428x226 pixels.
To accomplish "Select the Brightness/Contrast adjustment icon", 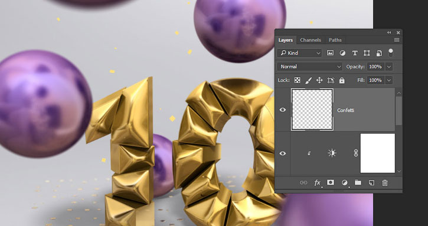I will (332, 153).
